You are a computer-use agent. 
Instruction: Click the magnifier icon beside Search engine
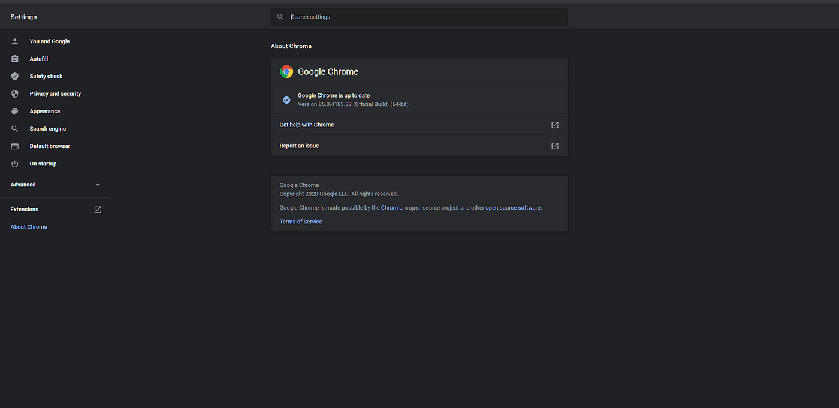(15, 129)
